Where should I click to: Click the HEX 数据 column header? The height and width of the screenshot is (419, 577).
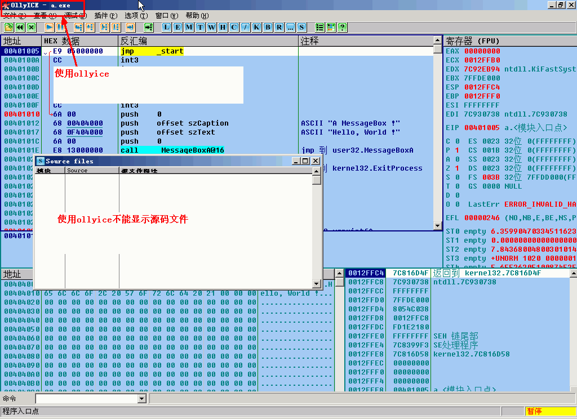(79, 41)
